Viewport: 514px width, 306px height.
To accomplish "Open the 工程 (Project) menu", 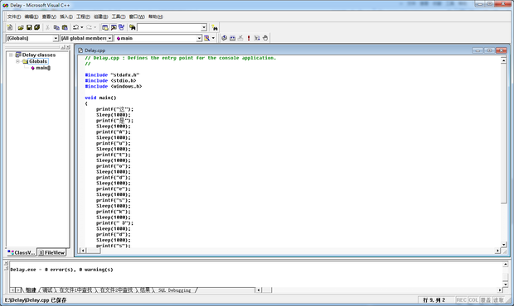I will tap(83, 17).
